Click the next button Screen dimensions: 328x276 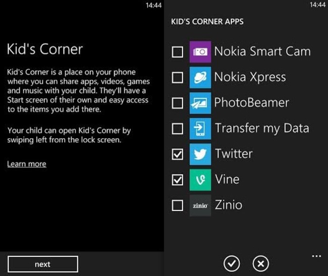[x=43, y=264]
